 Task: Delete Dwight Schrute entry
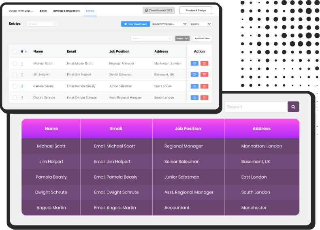point(204,98)
